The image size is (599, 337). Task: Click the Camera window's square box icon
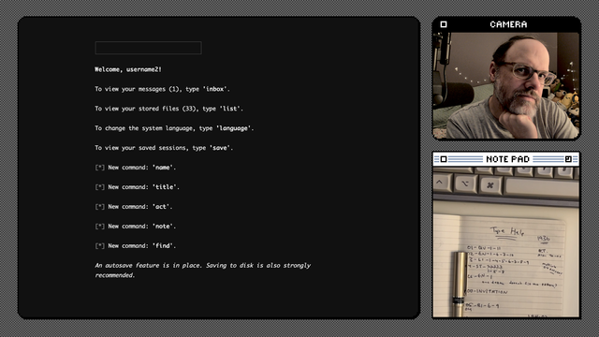tap(444, 24)
